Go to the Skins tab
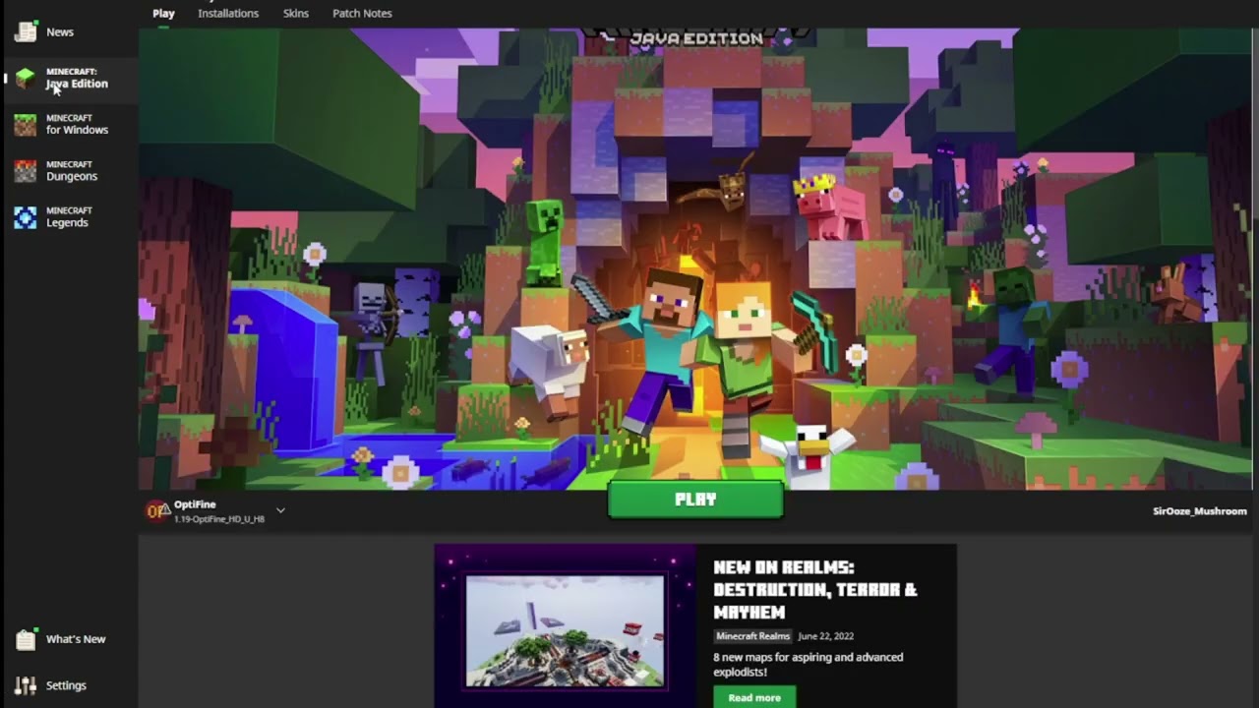This screenshot has width=1259, height=708. click(x=296, y=13)
